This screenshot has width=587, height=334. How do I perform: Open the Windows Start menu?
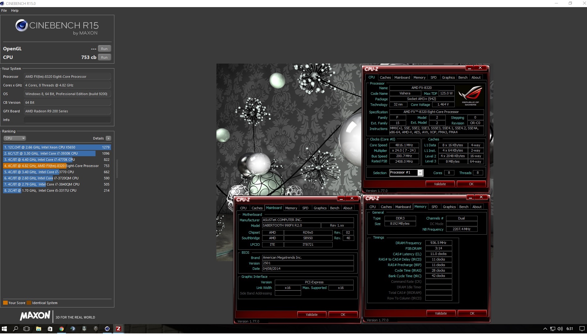[4, 329]
